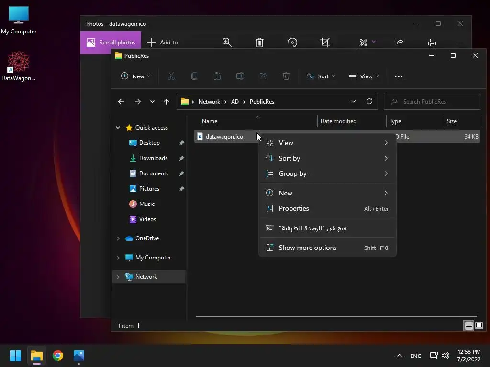The width and height of the screenshot is (490, 367).
Task: Click the Copy icon in PublicRes toolbar
Action: click(x=194, y=76)
